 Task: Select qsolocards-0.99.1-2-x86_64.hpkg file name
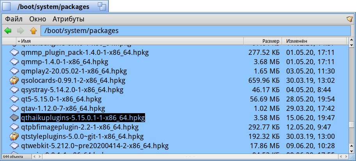pos(73,80)
